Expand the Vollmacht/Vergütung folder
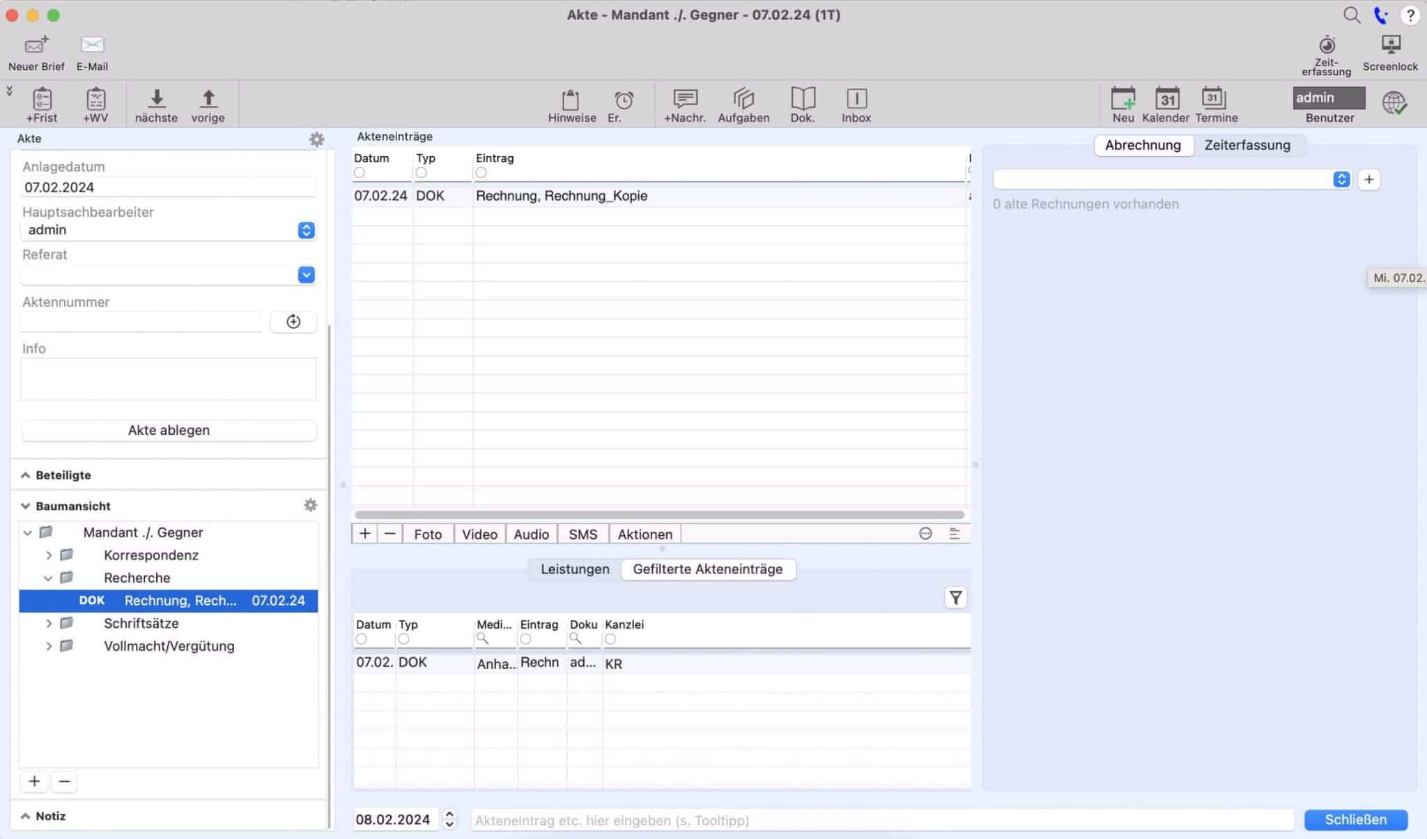This screenshot has height=839, width=1427. coord(49,647)
